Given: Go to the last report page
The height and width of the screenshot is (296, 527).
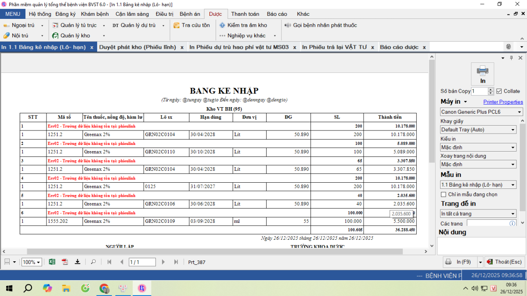Looking at the screenshot, I should [176, 262].
